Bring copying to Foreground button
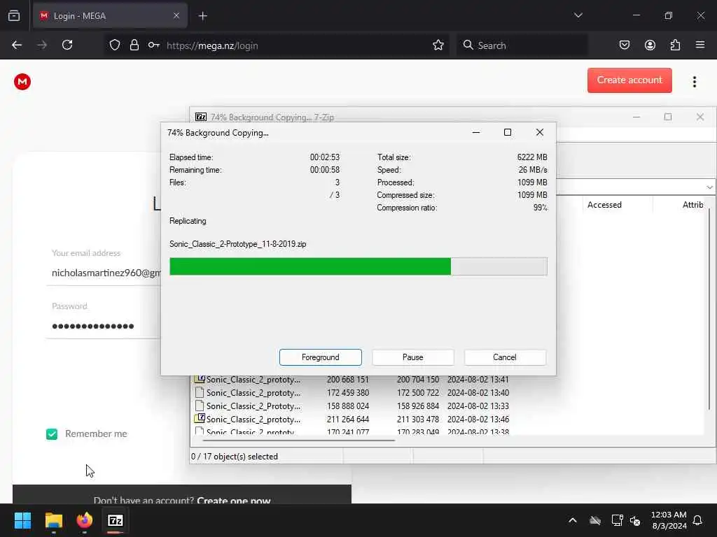Viewport: 717px width, 537px height. click(321, 357)
